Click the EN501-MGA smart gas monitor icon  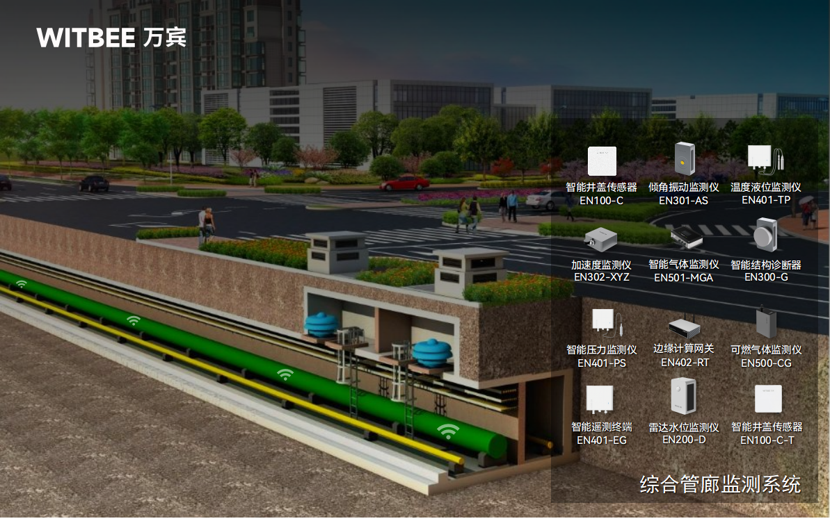point(685,238)
